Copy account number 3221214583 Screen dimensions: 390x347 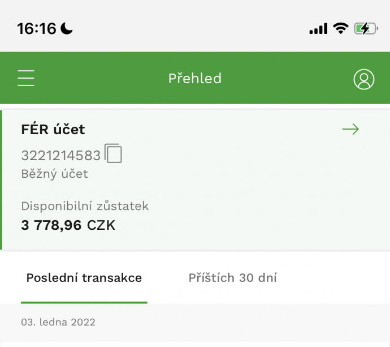(114, 153)
